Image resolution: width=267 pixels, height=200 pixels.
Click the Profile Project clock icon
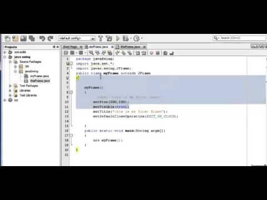click(136, 38)
